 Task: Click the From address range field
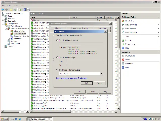click(85, 61)
